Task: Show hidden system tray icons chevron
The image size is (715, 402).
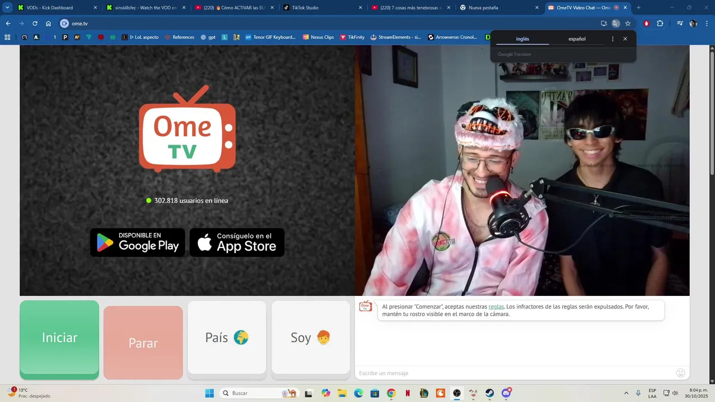Action: 626,393
